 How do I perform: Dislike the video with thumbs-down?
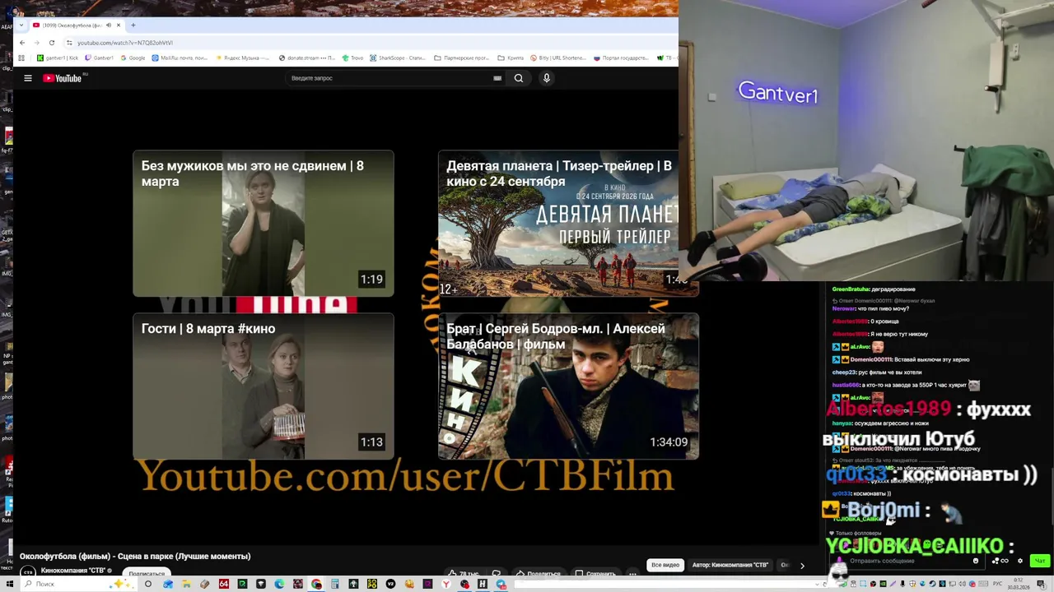coord(497,573)
